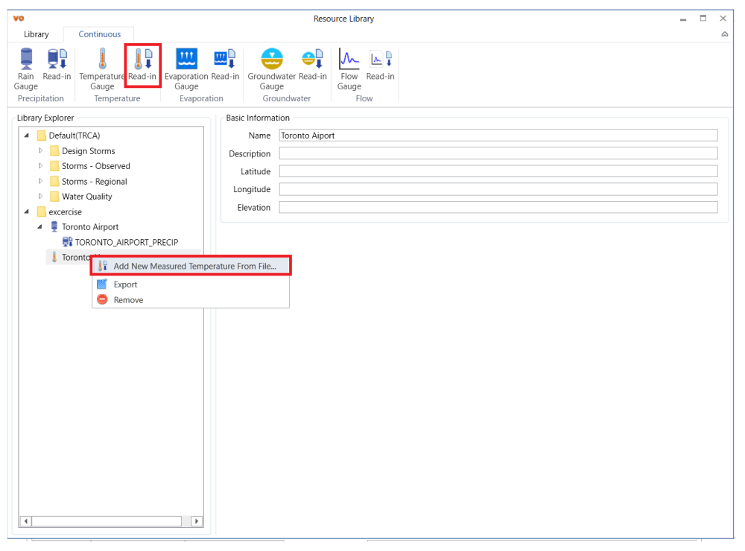Click Precipitation Read-in icon
The image size is (745, 551).
(x=57, y=64)
